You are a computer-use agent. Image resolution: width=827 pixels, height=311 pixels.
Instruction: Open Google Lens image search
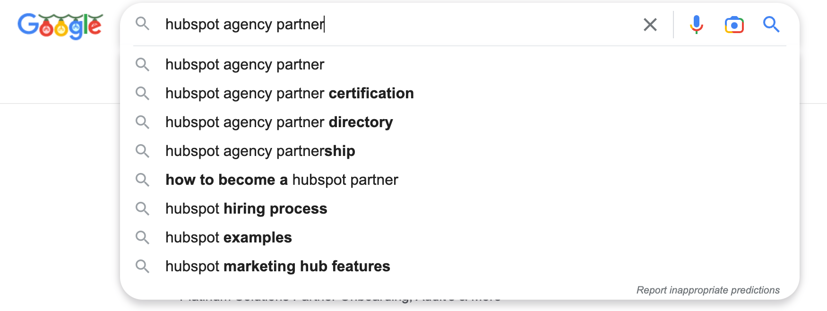(734, 25)
